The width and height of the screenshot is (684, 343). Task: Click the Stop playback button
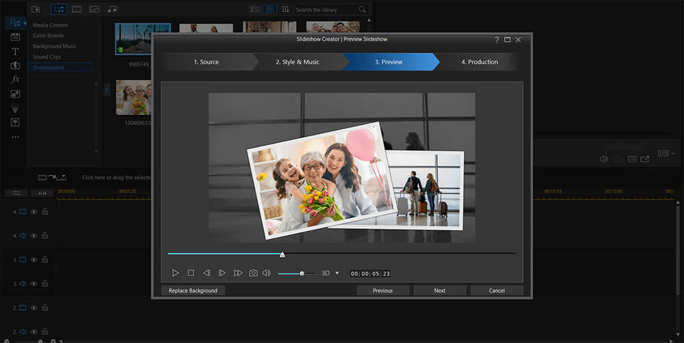point(191,273)
